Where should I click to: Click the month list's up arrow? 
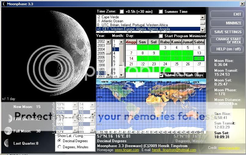(x=121, y=42)
